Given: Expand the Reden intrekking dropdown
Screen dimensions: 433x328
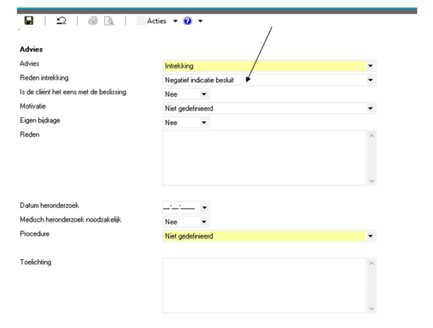Looking at the screenshot, I should [x=371, y=80].
